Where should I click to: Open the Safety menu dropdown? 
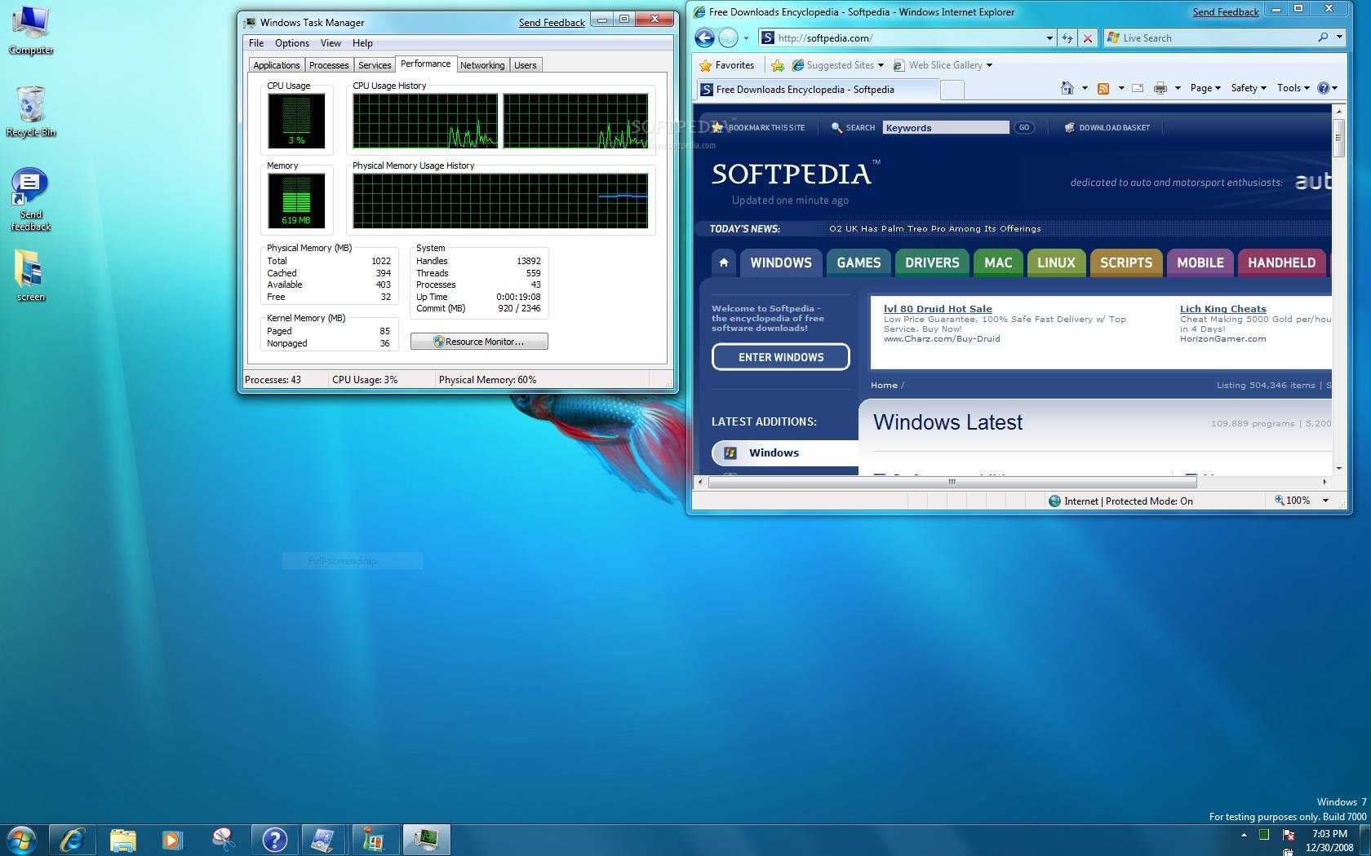(x=1248, y=88)
